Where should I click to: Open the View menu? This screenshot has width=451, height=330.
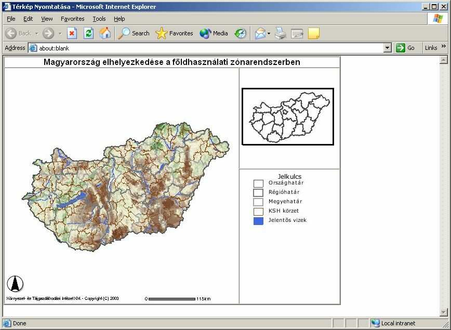47,19
